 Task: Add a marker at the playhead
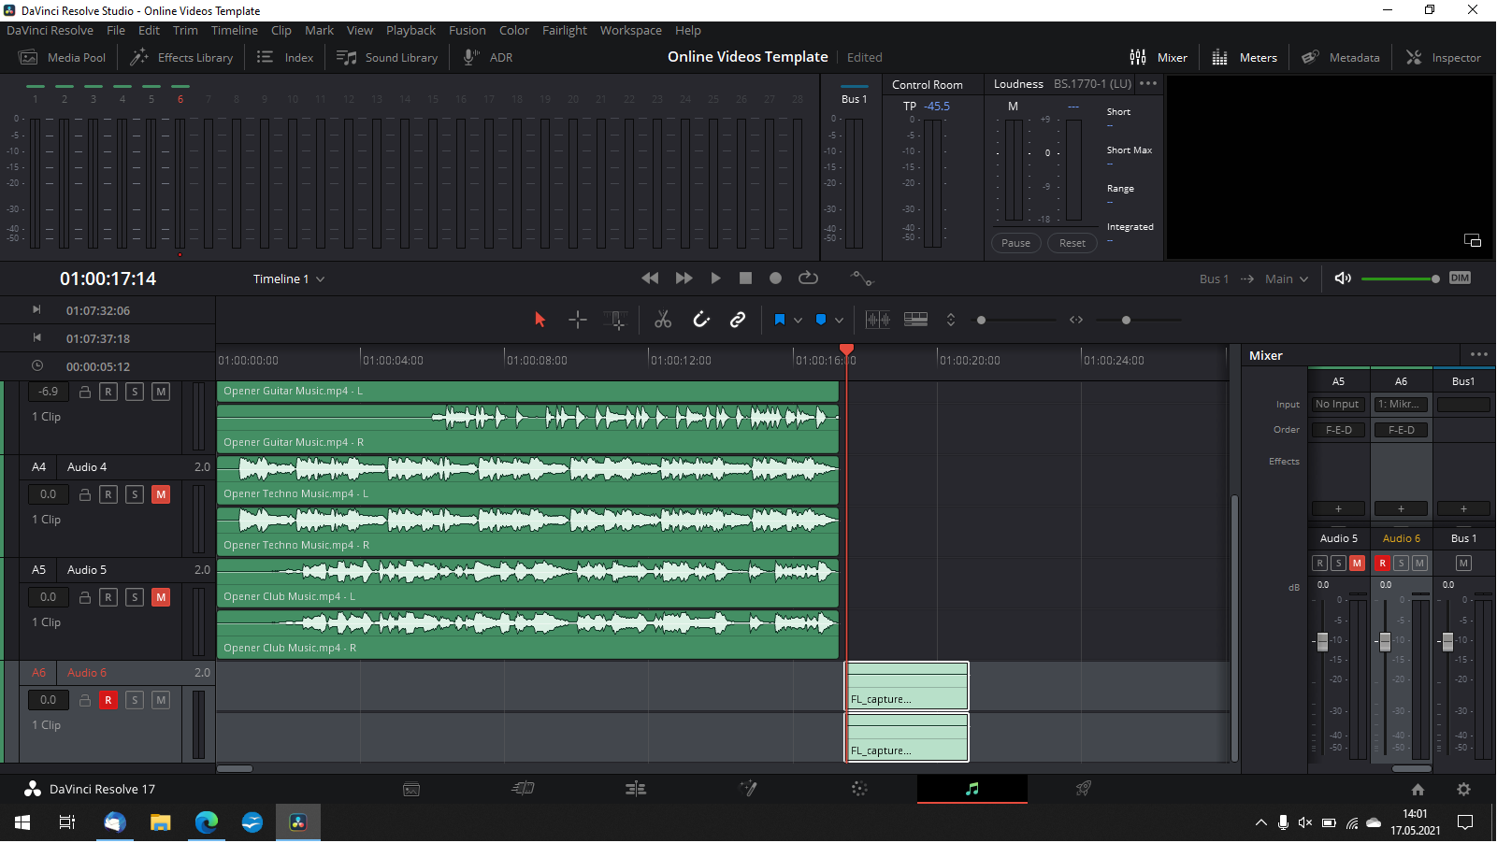tap(821, 320)
